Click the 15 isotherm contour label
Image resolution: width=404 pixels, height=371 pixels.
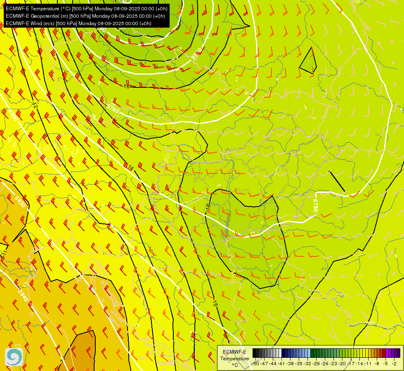[x=215, y=303]
